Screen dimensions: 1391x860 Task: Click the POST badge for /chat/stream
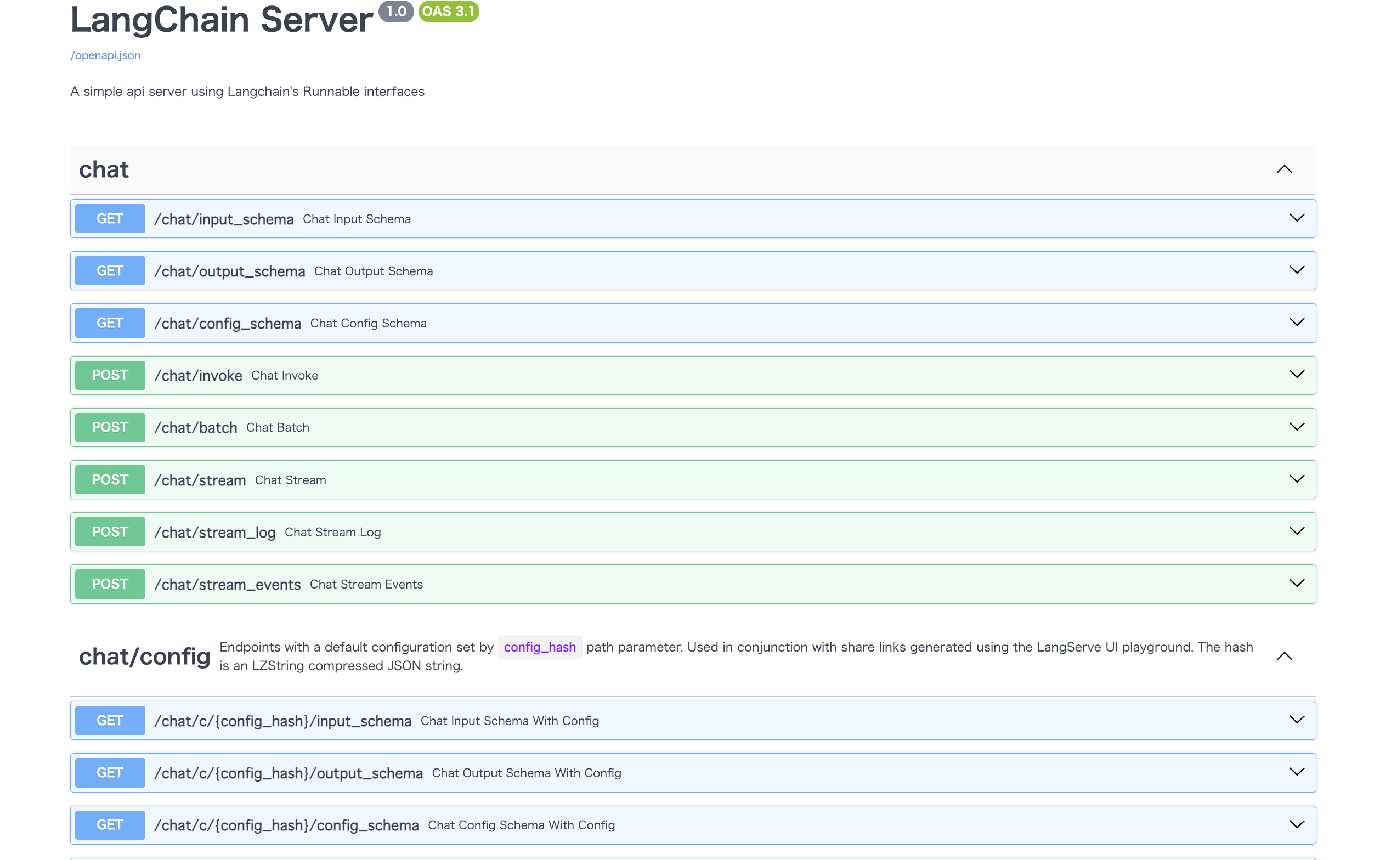pos(110,479)
